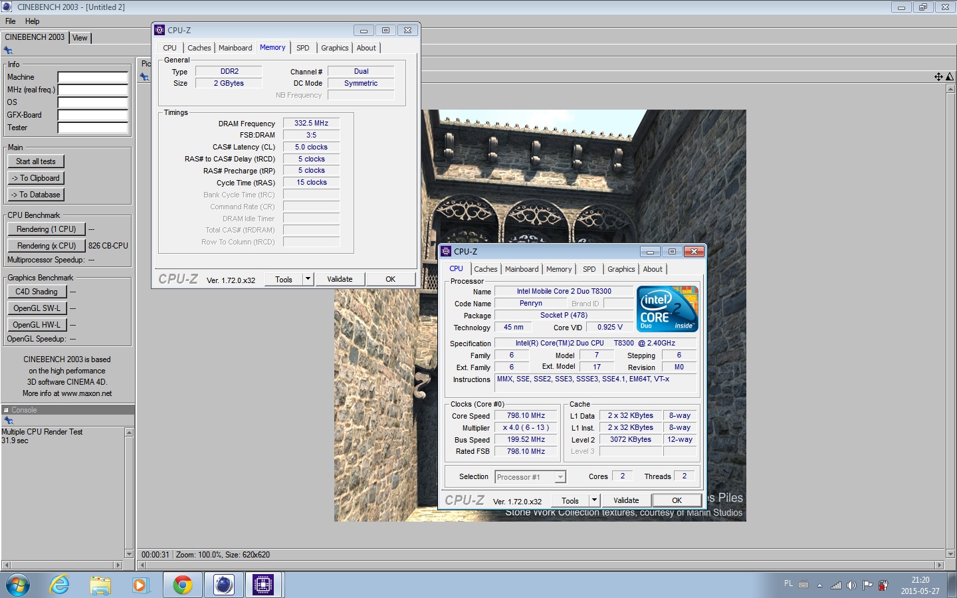This screenshot has height=598, width=957.
Task: Run the OpenGL SW-L benchmark
Action: click(37, 308)
